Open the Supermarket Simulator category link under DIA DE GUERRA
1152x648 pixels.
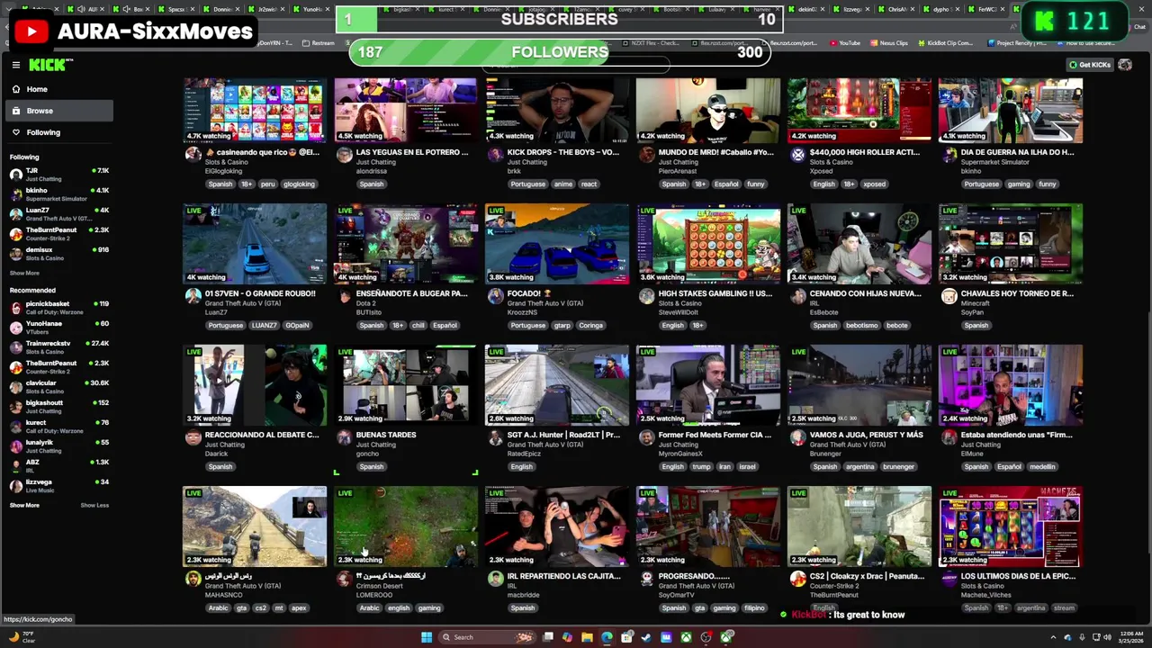[x=995, y=162]
